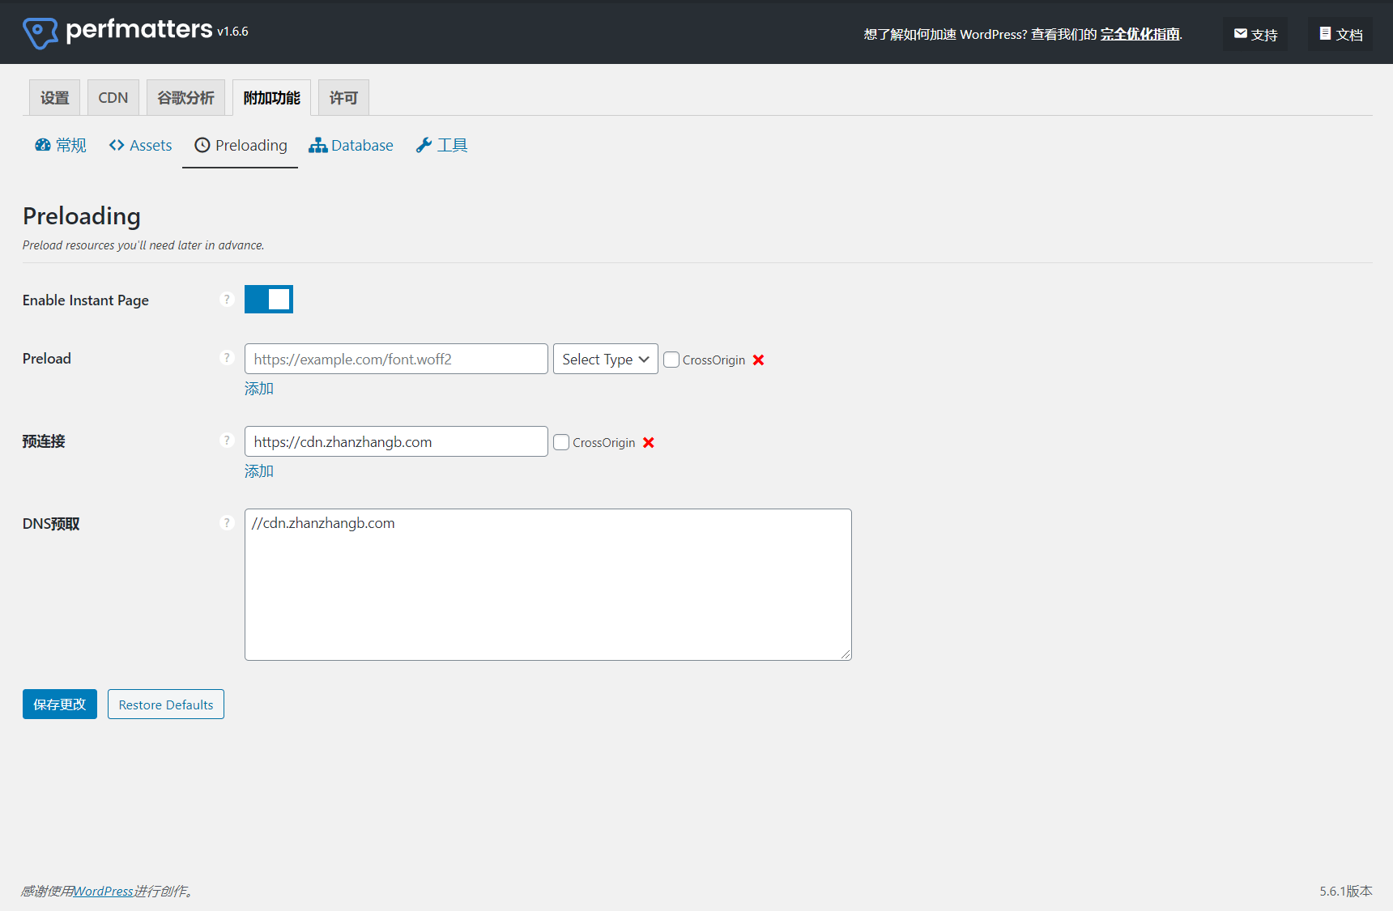Focus the Preload URL input field
This screenshot has height=911, width=1393.
[396, 359]
